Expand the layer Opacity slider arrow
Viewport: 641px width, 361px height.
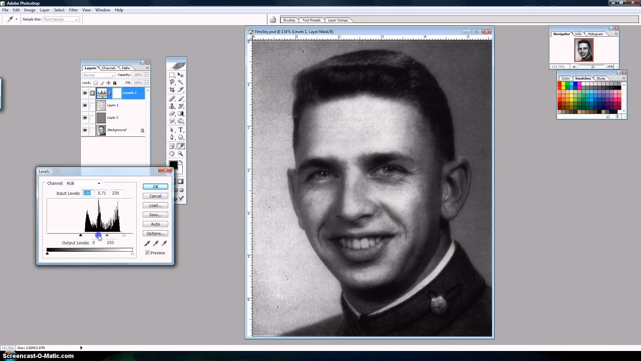point(146,75)
